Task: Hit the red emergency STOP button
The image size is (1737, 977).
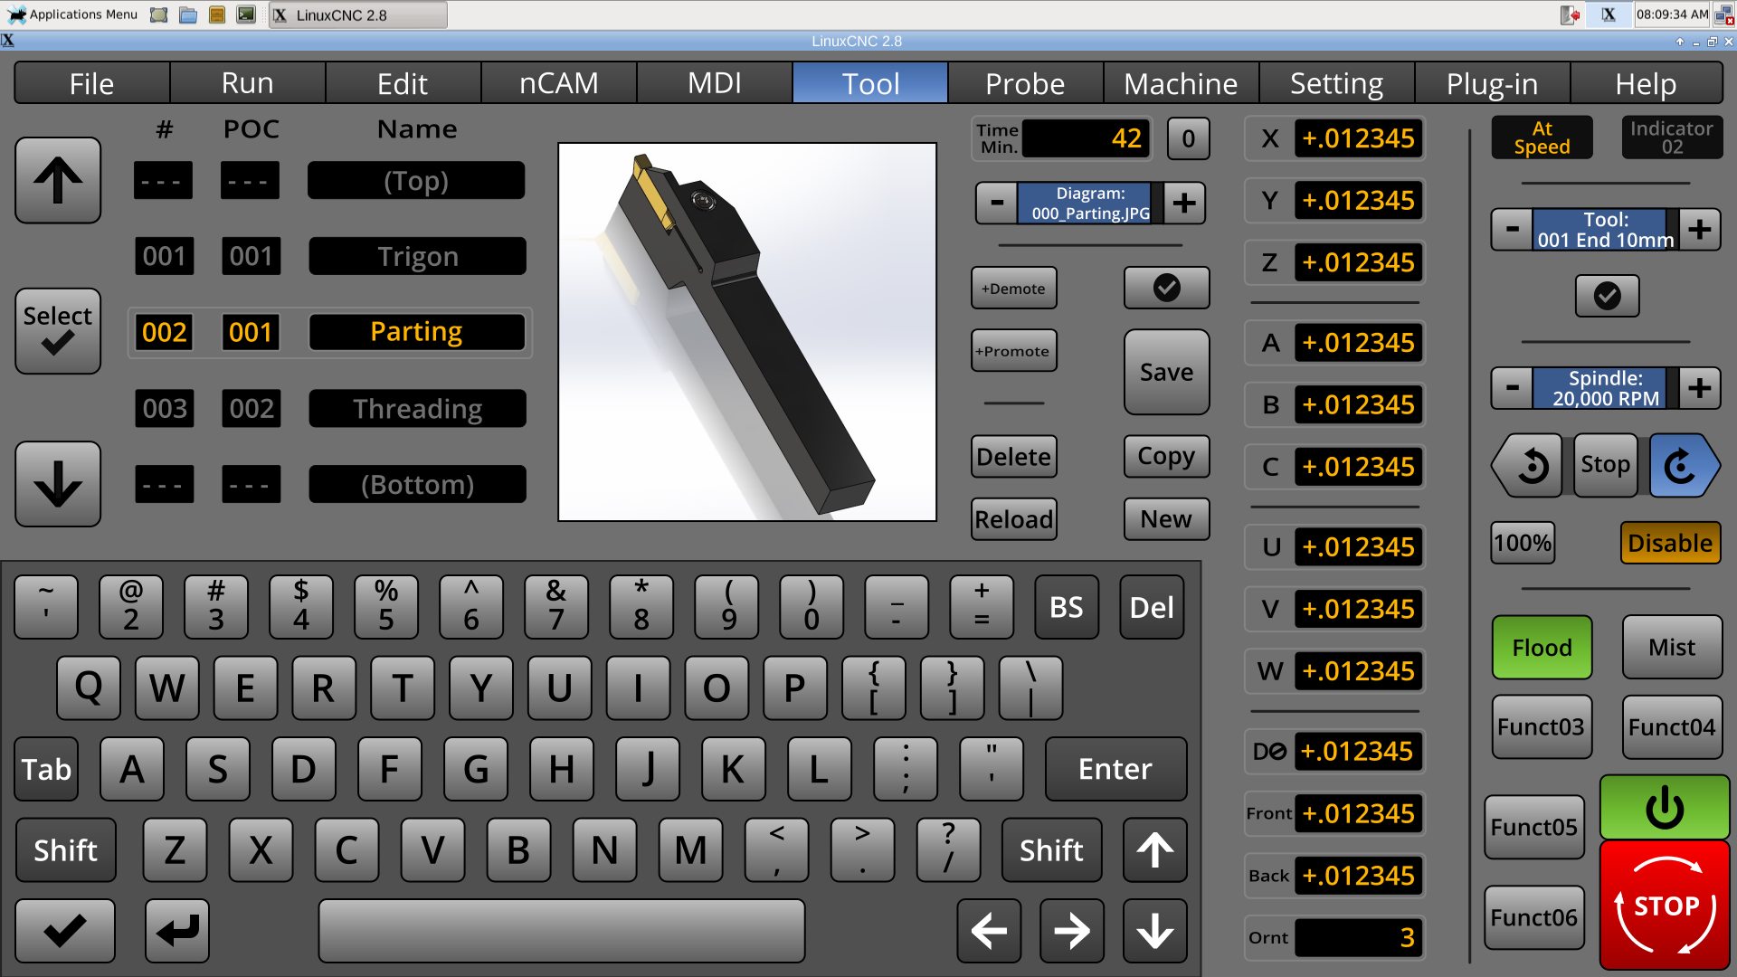Action: pyautogui.click(x=1665, y=905)
